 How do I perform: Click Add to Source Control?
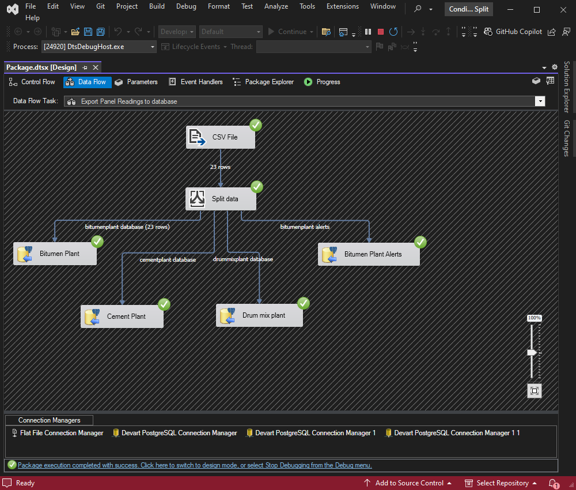coord(408,483)
